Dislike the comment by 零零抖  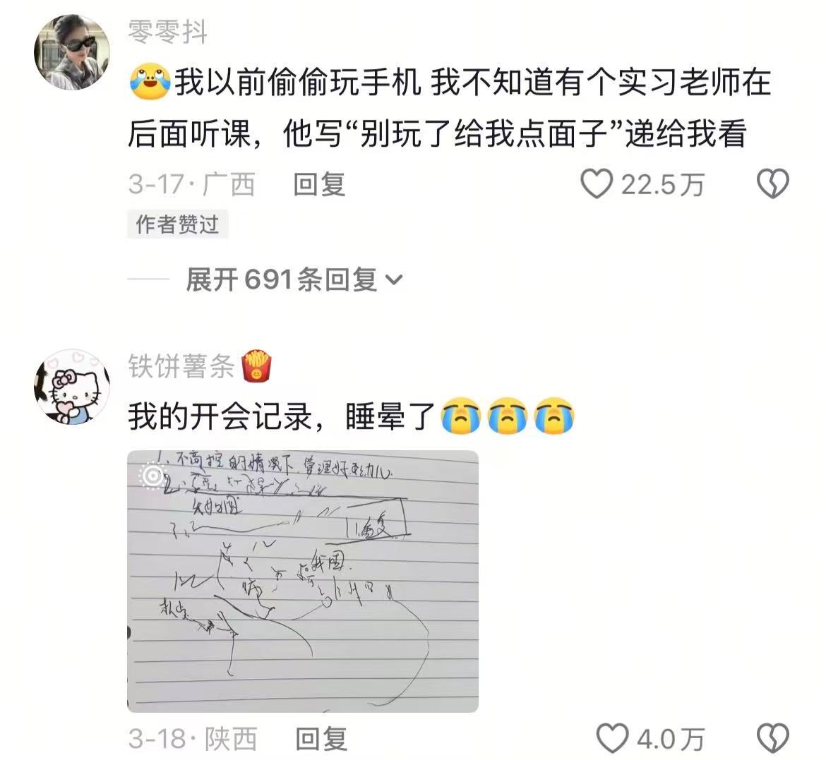[772, 183]
